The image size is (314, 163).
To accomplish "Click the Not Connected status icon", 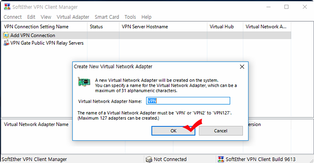I will coord(149,159).
